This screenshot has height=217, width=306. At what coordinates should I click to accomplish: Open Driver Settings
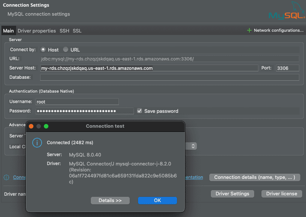click(232, 193)
